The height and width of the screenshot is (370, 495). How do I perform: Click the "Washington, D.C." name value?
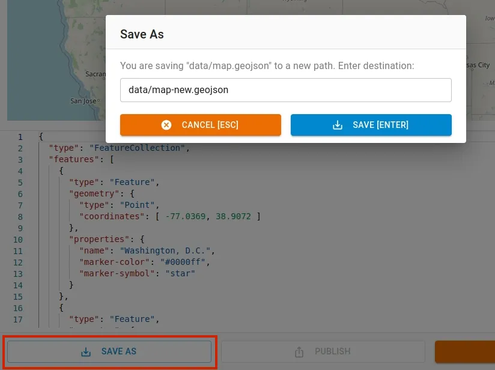166,250
